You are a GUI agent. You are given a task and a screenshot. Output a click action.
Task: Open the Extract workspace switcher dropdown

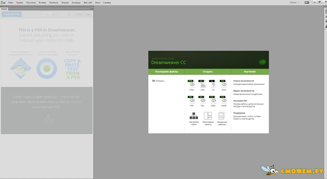[295, 3]
